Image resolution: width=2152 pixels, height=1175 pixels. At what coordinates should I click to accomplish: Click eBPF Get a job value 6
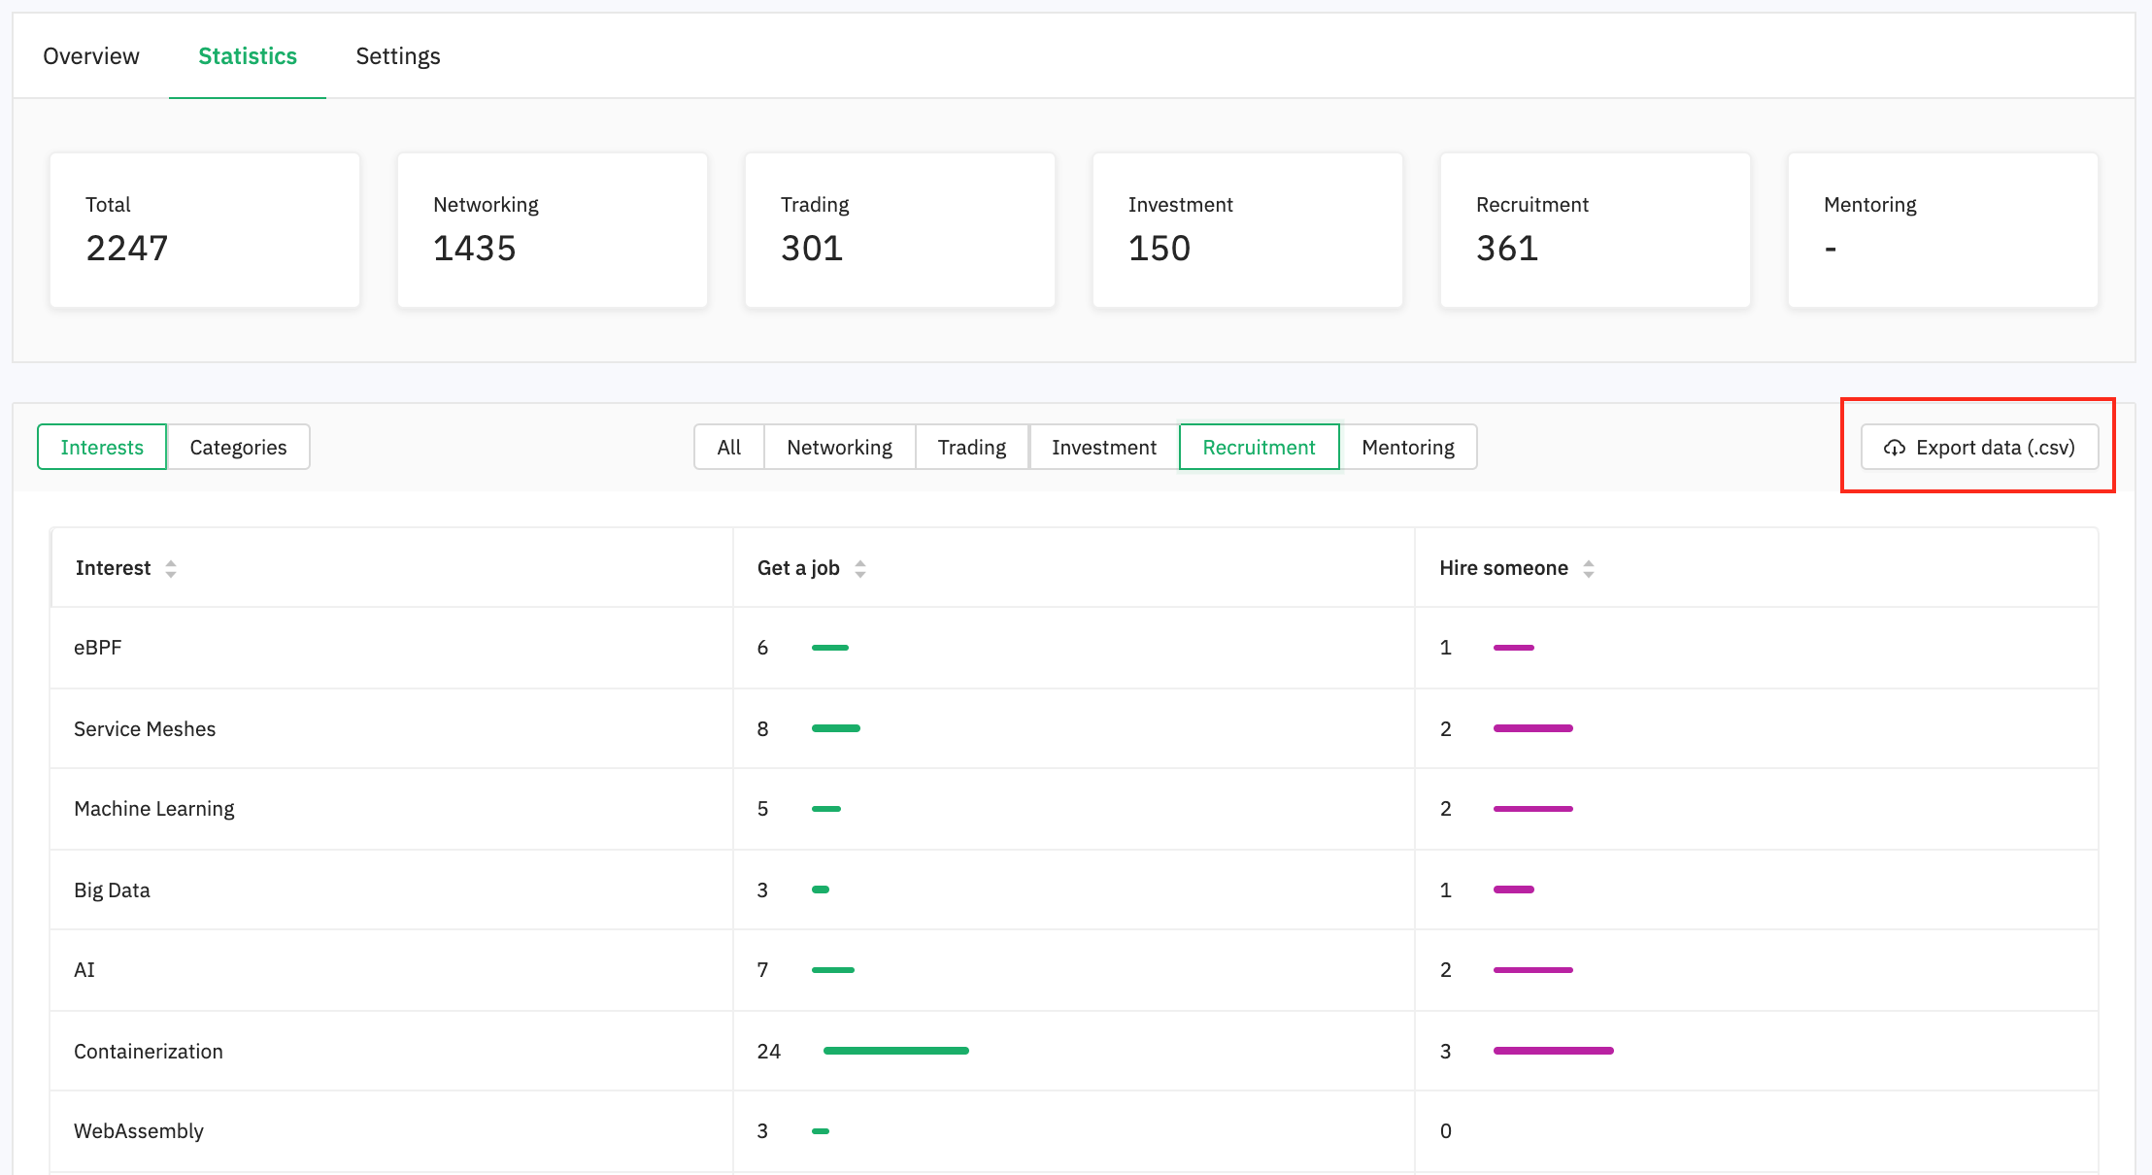click(763, 648)
